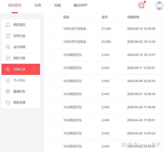Screen dimensions: 165x152
Task: Switch to 我的首页 top tab
Action: pos(15,5)
